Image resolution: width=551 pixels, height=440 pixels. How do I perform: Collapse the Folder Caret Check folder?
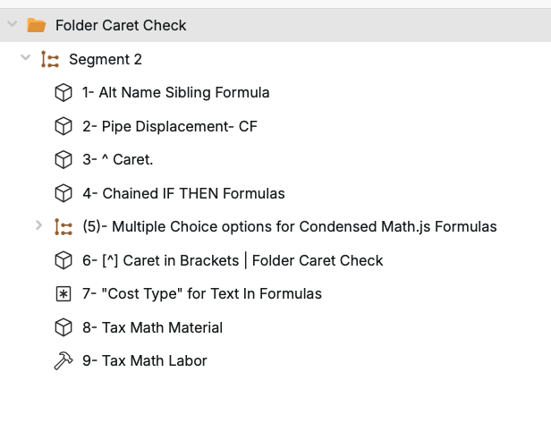[12, 25]
